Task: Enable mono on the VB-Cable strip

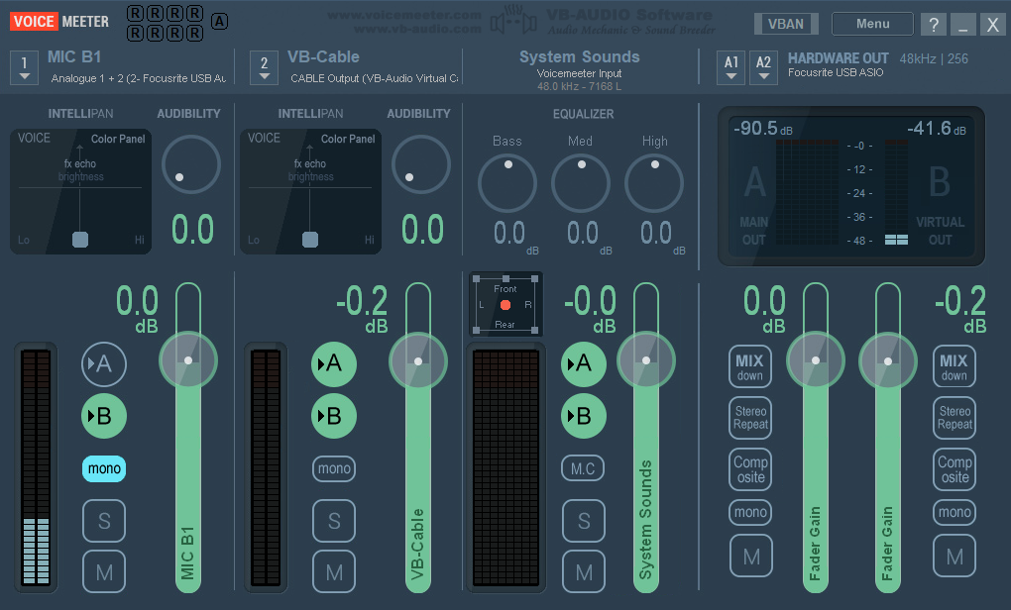Action: pyautogui.click(x=334, y=468)
